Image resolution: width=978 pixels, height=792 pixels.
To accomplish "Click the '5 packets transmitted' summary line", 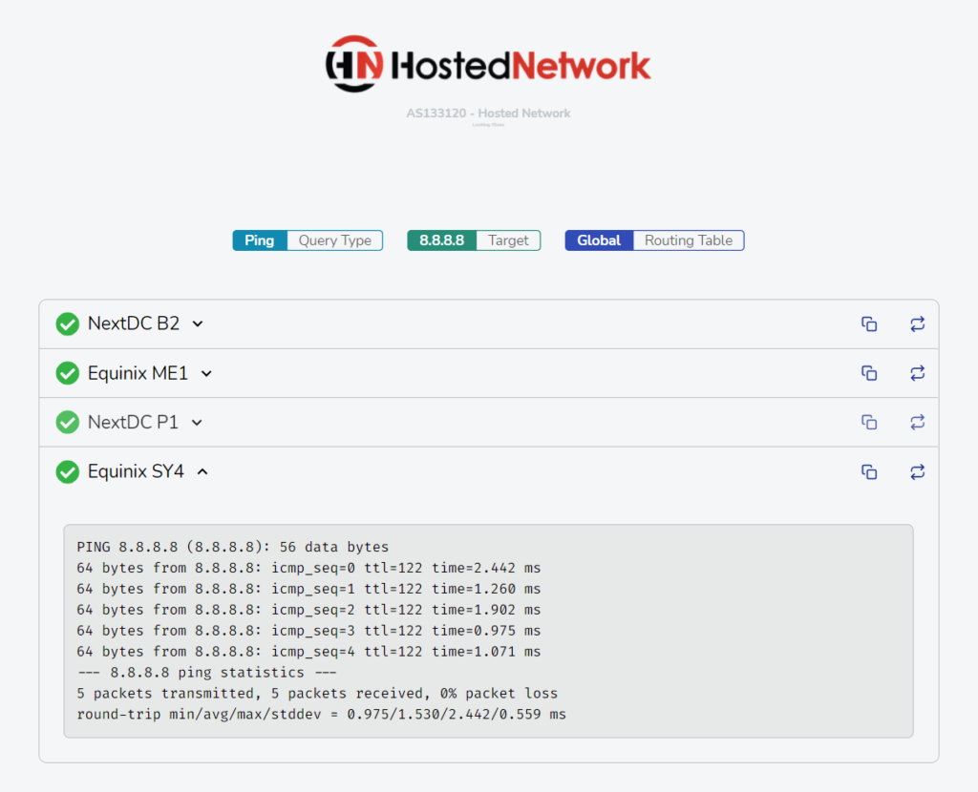I will (317, 694).
